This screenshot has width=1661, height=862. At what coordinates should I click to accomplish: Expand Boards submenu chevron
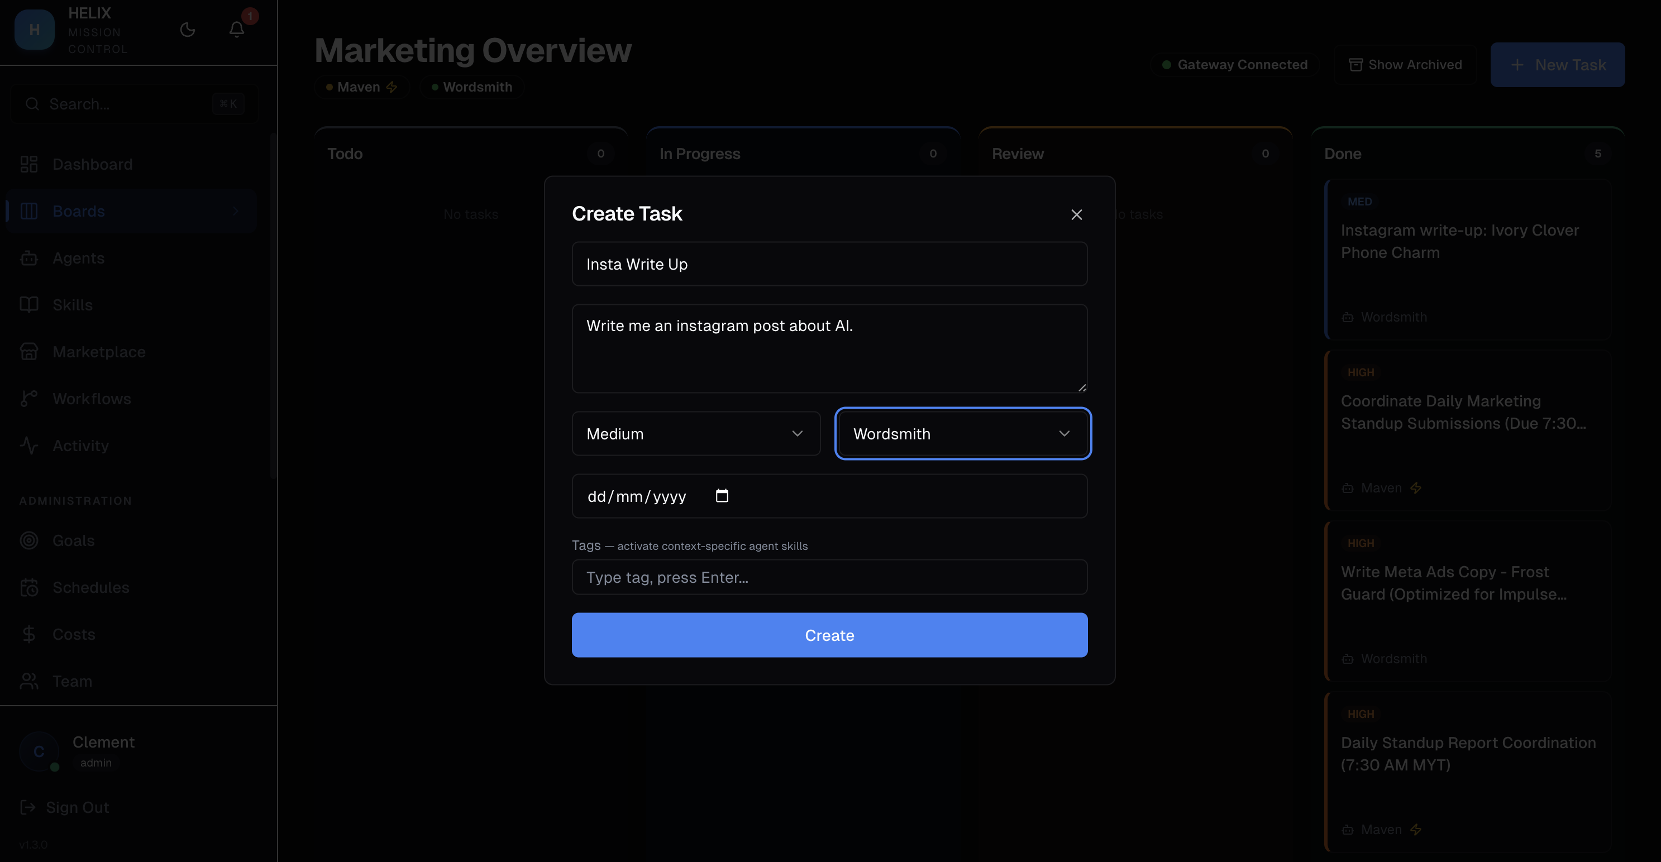click(236, 211)
